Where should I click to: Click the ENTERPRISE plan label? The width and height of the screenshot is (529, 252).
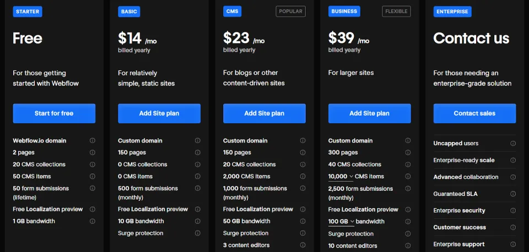pyautogui.click(x=452, y=12)
